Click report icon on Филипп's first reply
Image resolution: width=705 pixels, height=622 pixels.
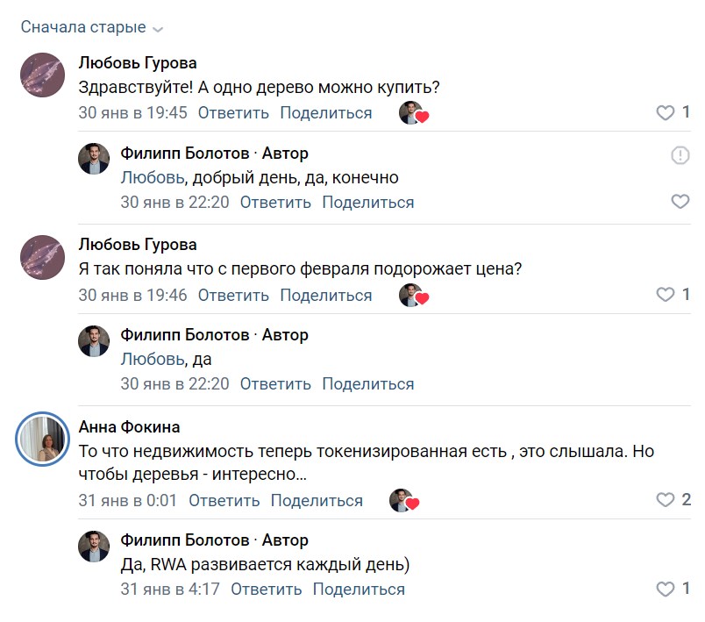point(680,155)
